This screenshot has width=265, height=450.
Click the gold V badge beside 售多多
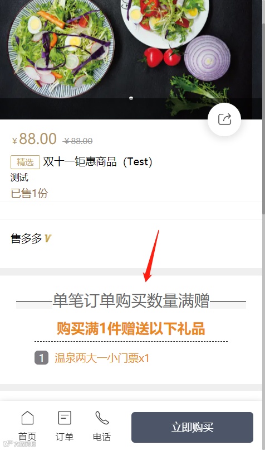(48, 238)
